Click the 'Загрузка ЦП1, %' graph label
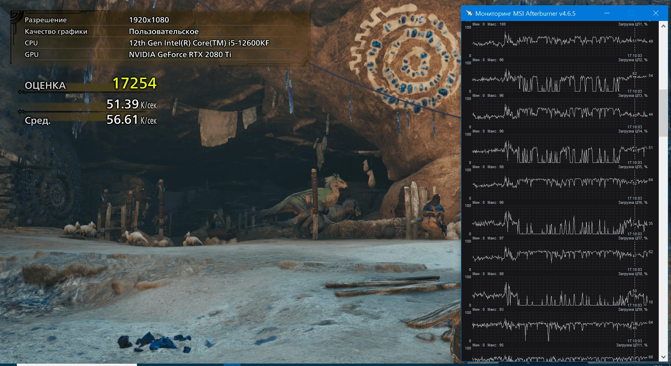 pyautogui.click(x=633, y=24)
